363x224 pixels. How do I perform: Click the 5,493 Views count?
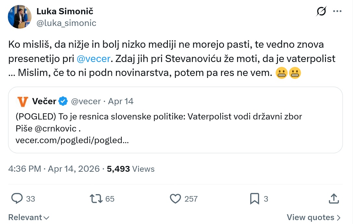coord(131,169)
